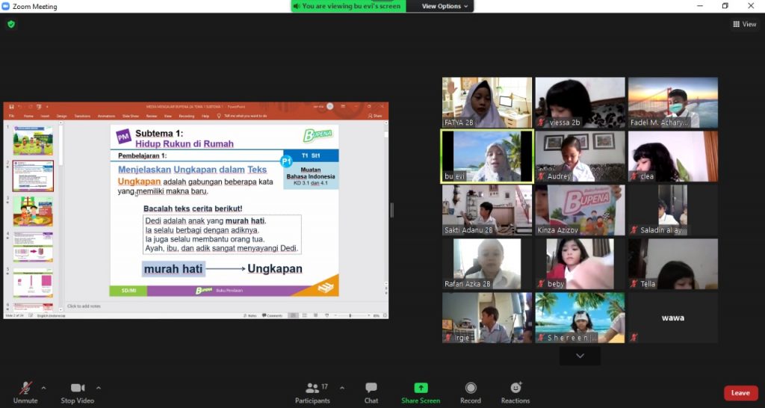The image size is (765, 408).
Task: Open the Reactions menu
Action: pos(515,393)
